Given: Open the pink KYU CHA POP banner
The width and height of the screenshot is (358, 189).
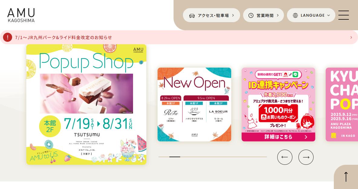Looking at the screenshot, I should point(342,104).
